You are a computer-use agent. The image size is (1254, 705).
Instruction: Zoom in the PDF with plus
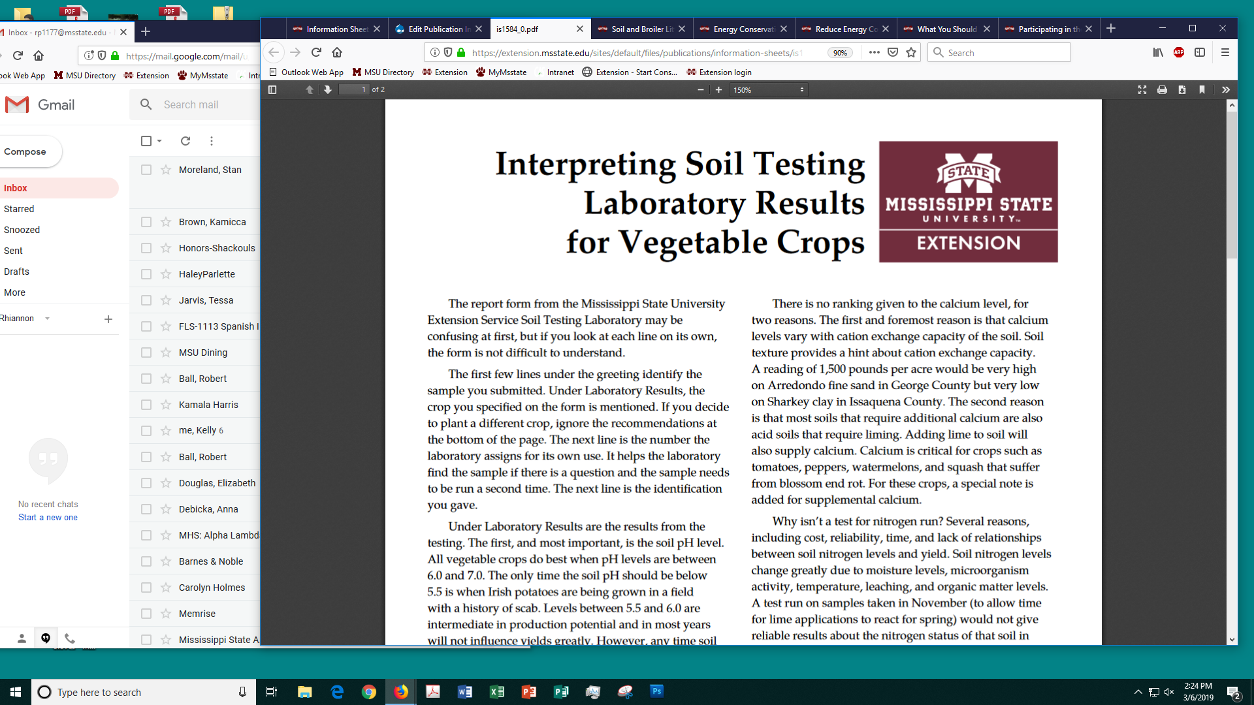[718, 89]
